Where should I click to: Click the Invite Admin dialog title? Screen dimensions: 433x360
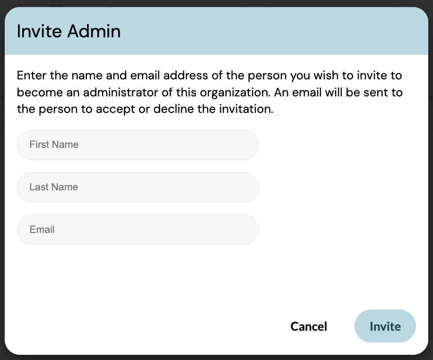click(x=69, y=32)
